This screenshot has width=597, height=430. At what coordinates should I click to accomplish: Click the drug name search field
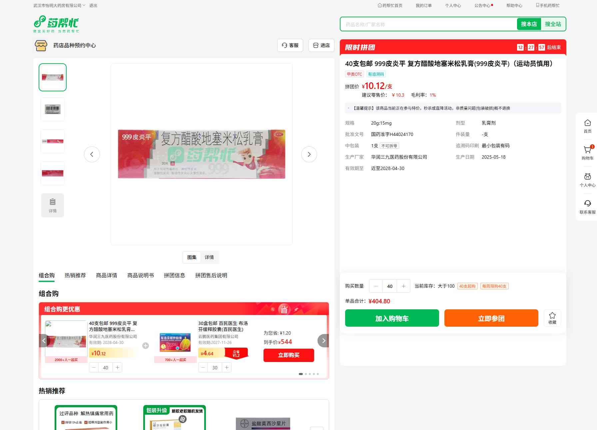[x=428, y=24]
